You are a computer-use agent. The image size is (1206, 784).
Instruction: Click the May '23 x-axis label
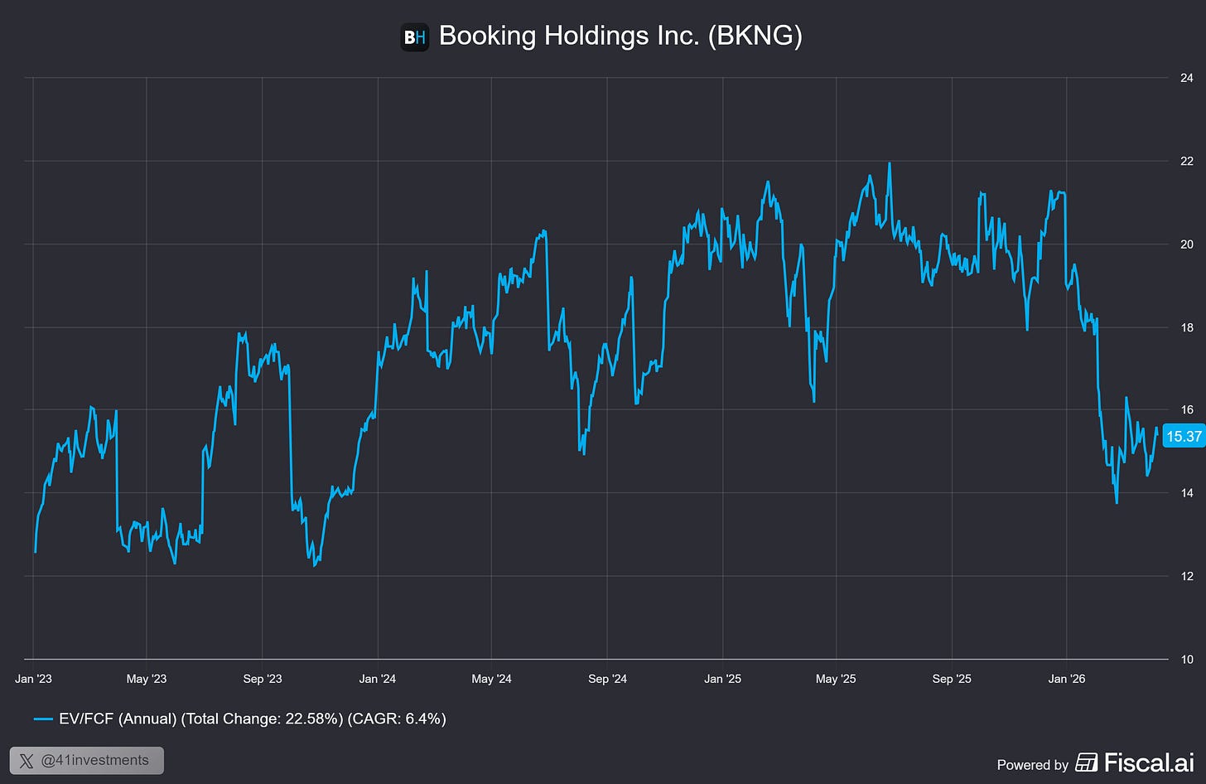click(x=147, y=679)
